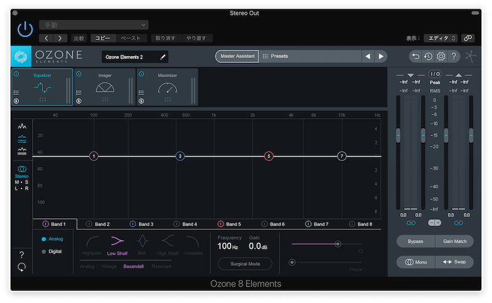Enable Surgical Mode

(x=245, y=264)
